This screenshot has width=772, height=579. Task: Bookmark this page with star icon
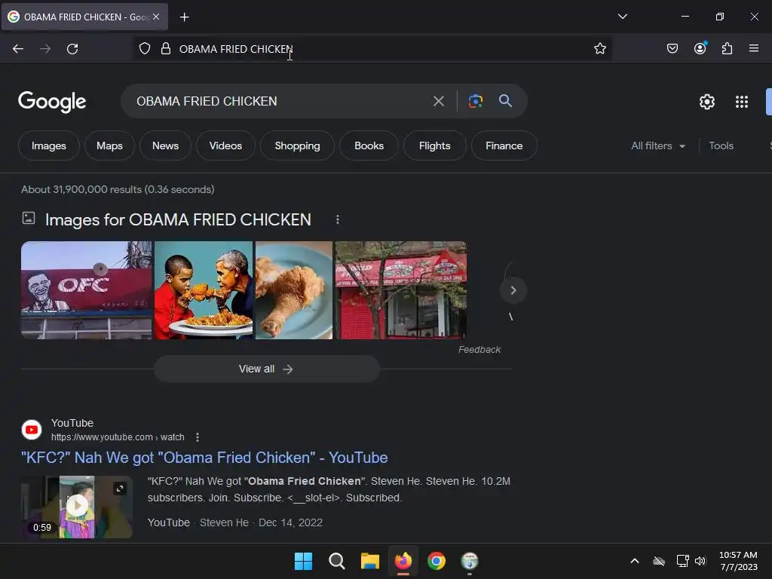pyautogui.click(x=599, y=48)
